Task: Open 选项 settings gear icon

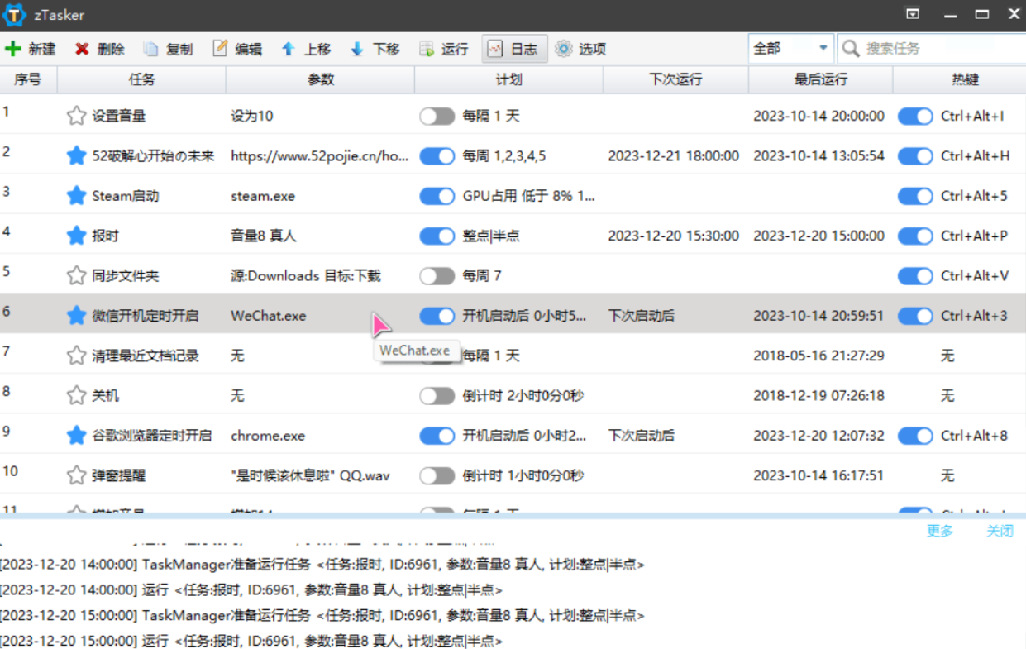Action: pyautogui.click(x=564, y=49)
